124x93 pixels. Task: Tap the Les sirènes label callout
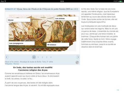click(x=67, y=18)
